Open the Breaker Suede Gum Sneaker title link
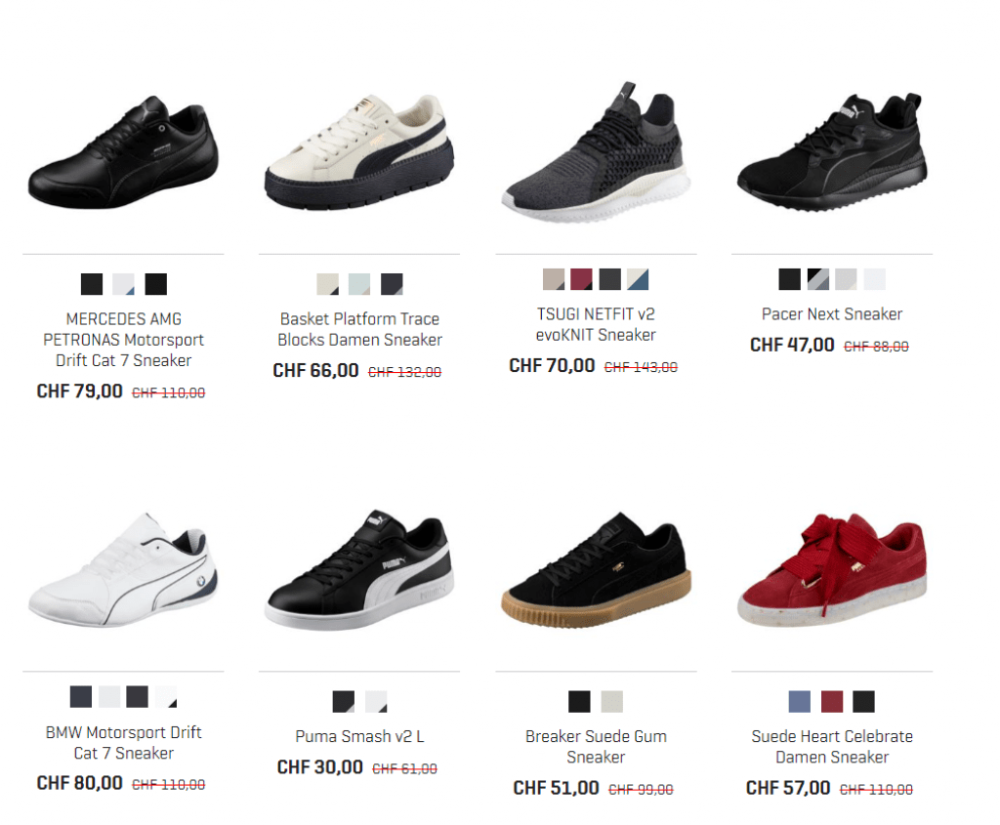The height and width of the screenshot is (825, 1000). (x=596, y=747)
